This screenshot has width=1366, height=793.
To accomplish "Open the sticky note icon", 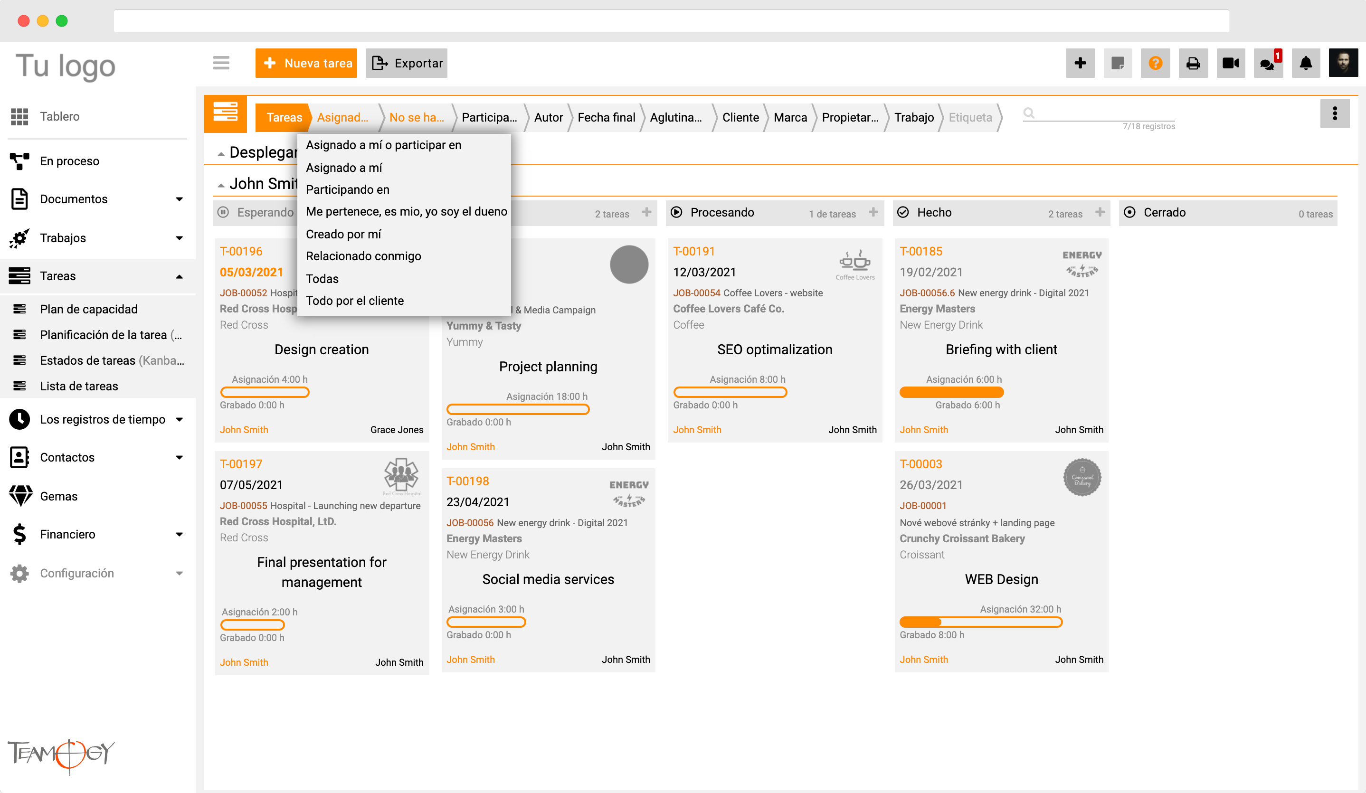I will (x=1118, y=64).
